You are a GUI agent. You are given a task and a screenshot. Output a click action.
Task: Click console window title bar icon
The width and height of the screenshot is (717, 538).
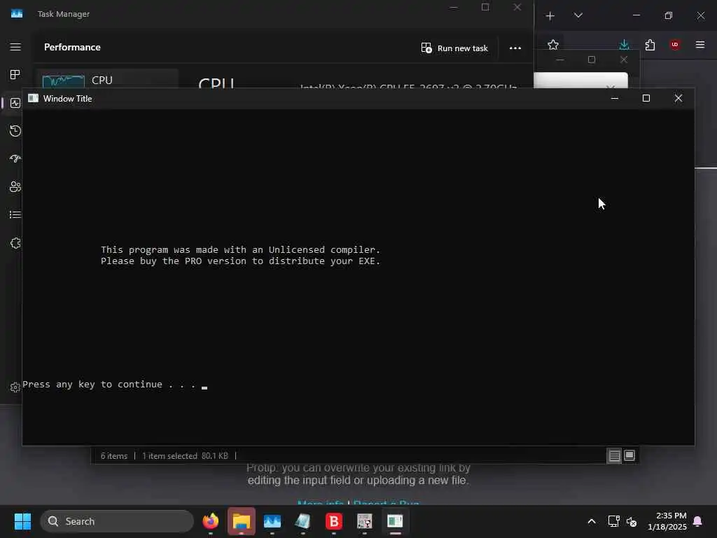[33, 98]
